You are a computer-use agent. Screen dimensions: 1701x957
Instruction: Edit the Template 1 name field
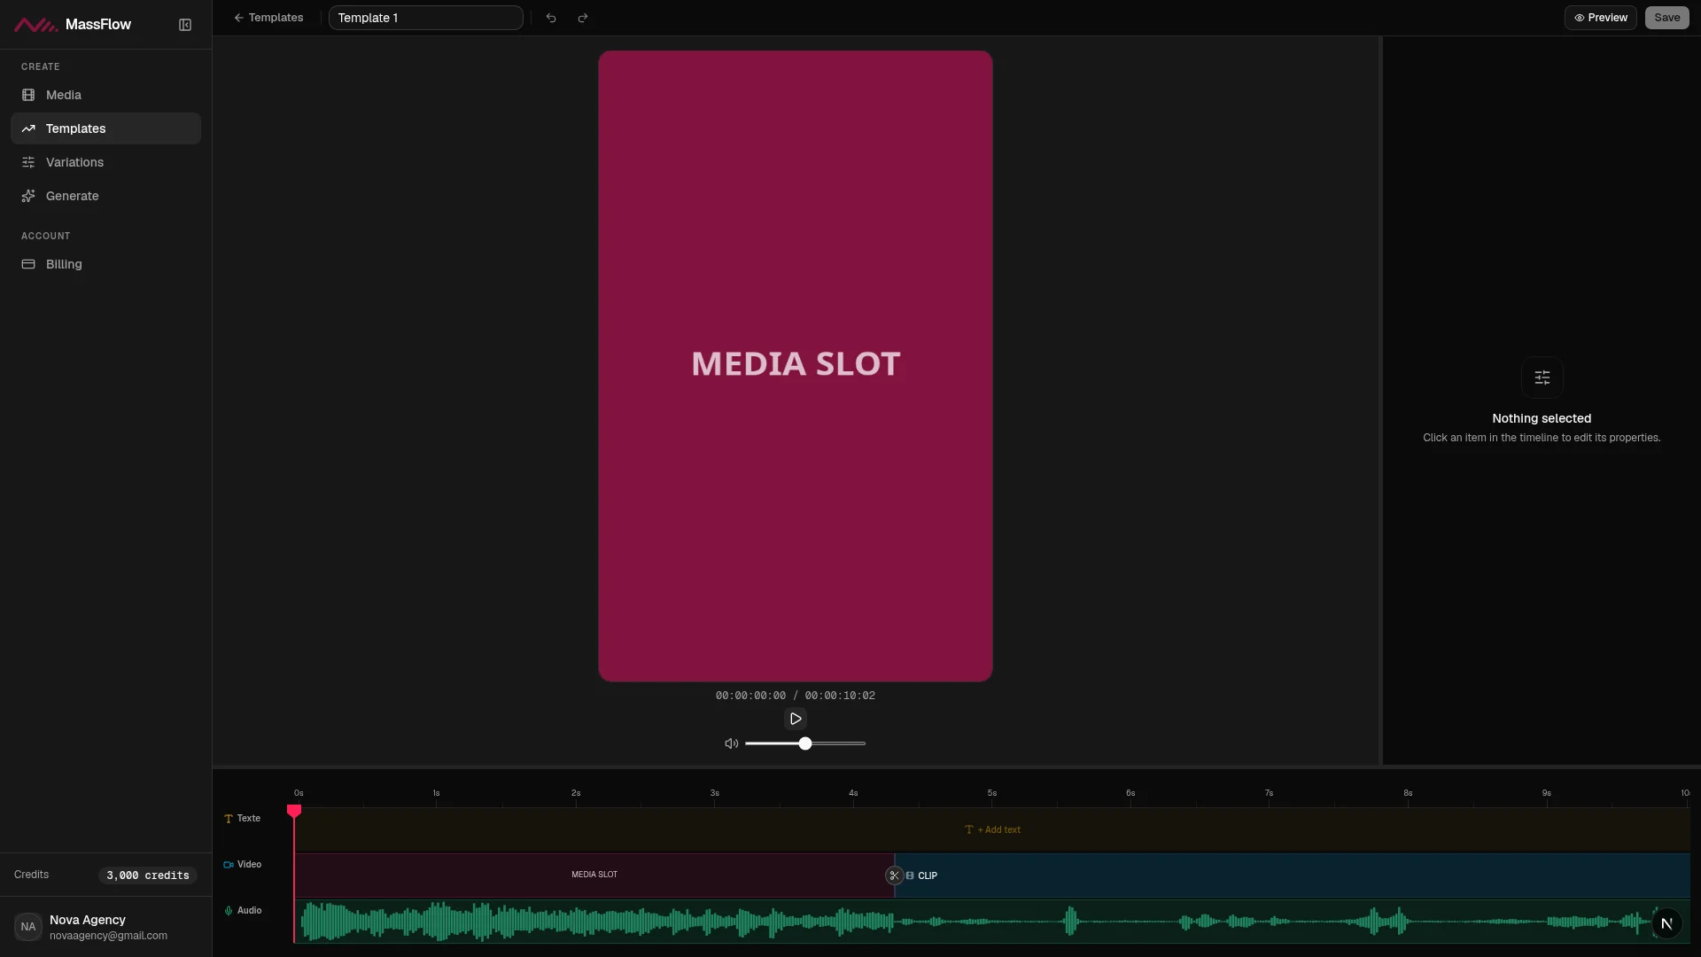click(425, 18)
